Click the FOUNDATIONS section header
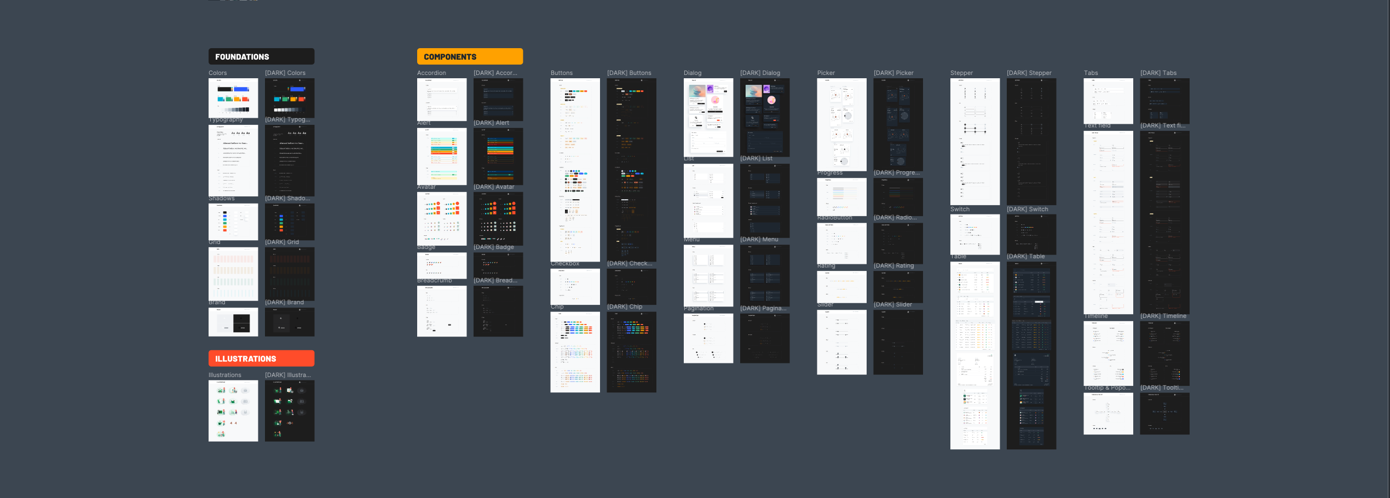This screenshot has height=498, width=1390. tap(261, 56)
